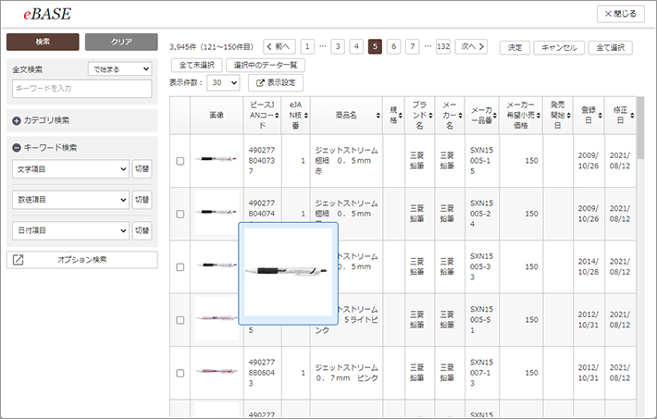Jump to page 7
This screenshot has height=419, width=657.
coord(413,47)
